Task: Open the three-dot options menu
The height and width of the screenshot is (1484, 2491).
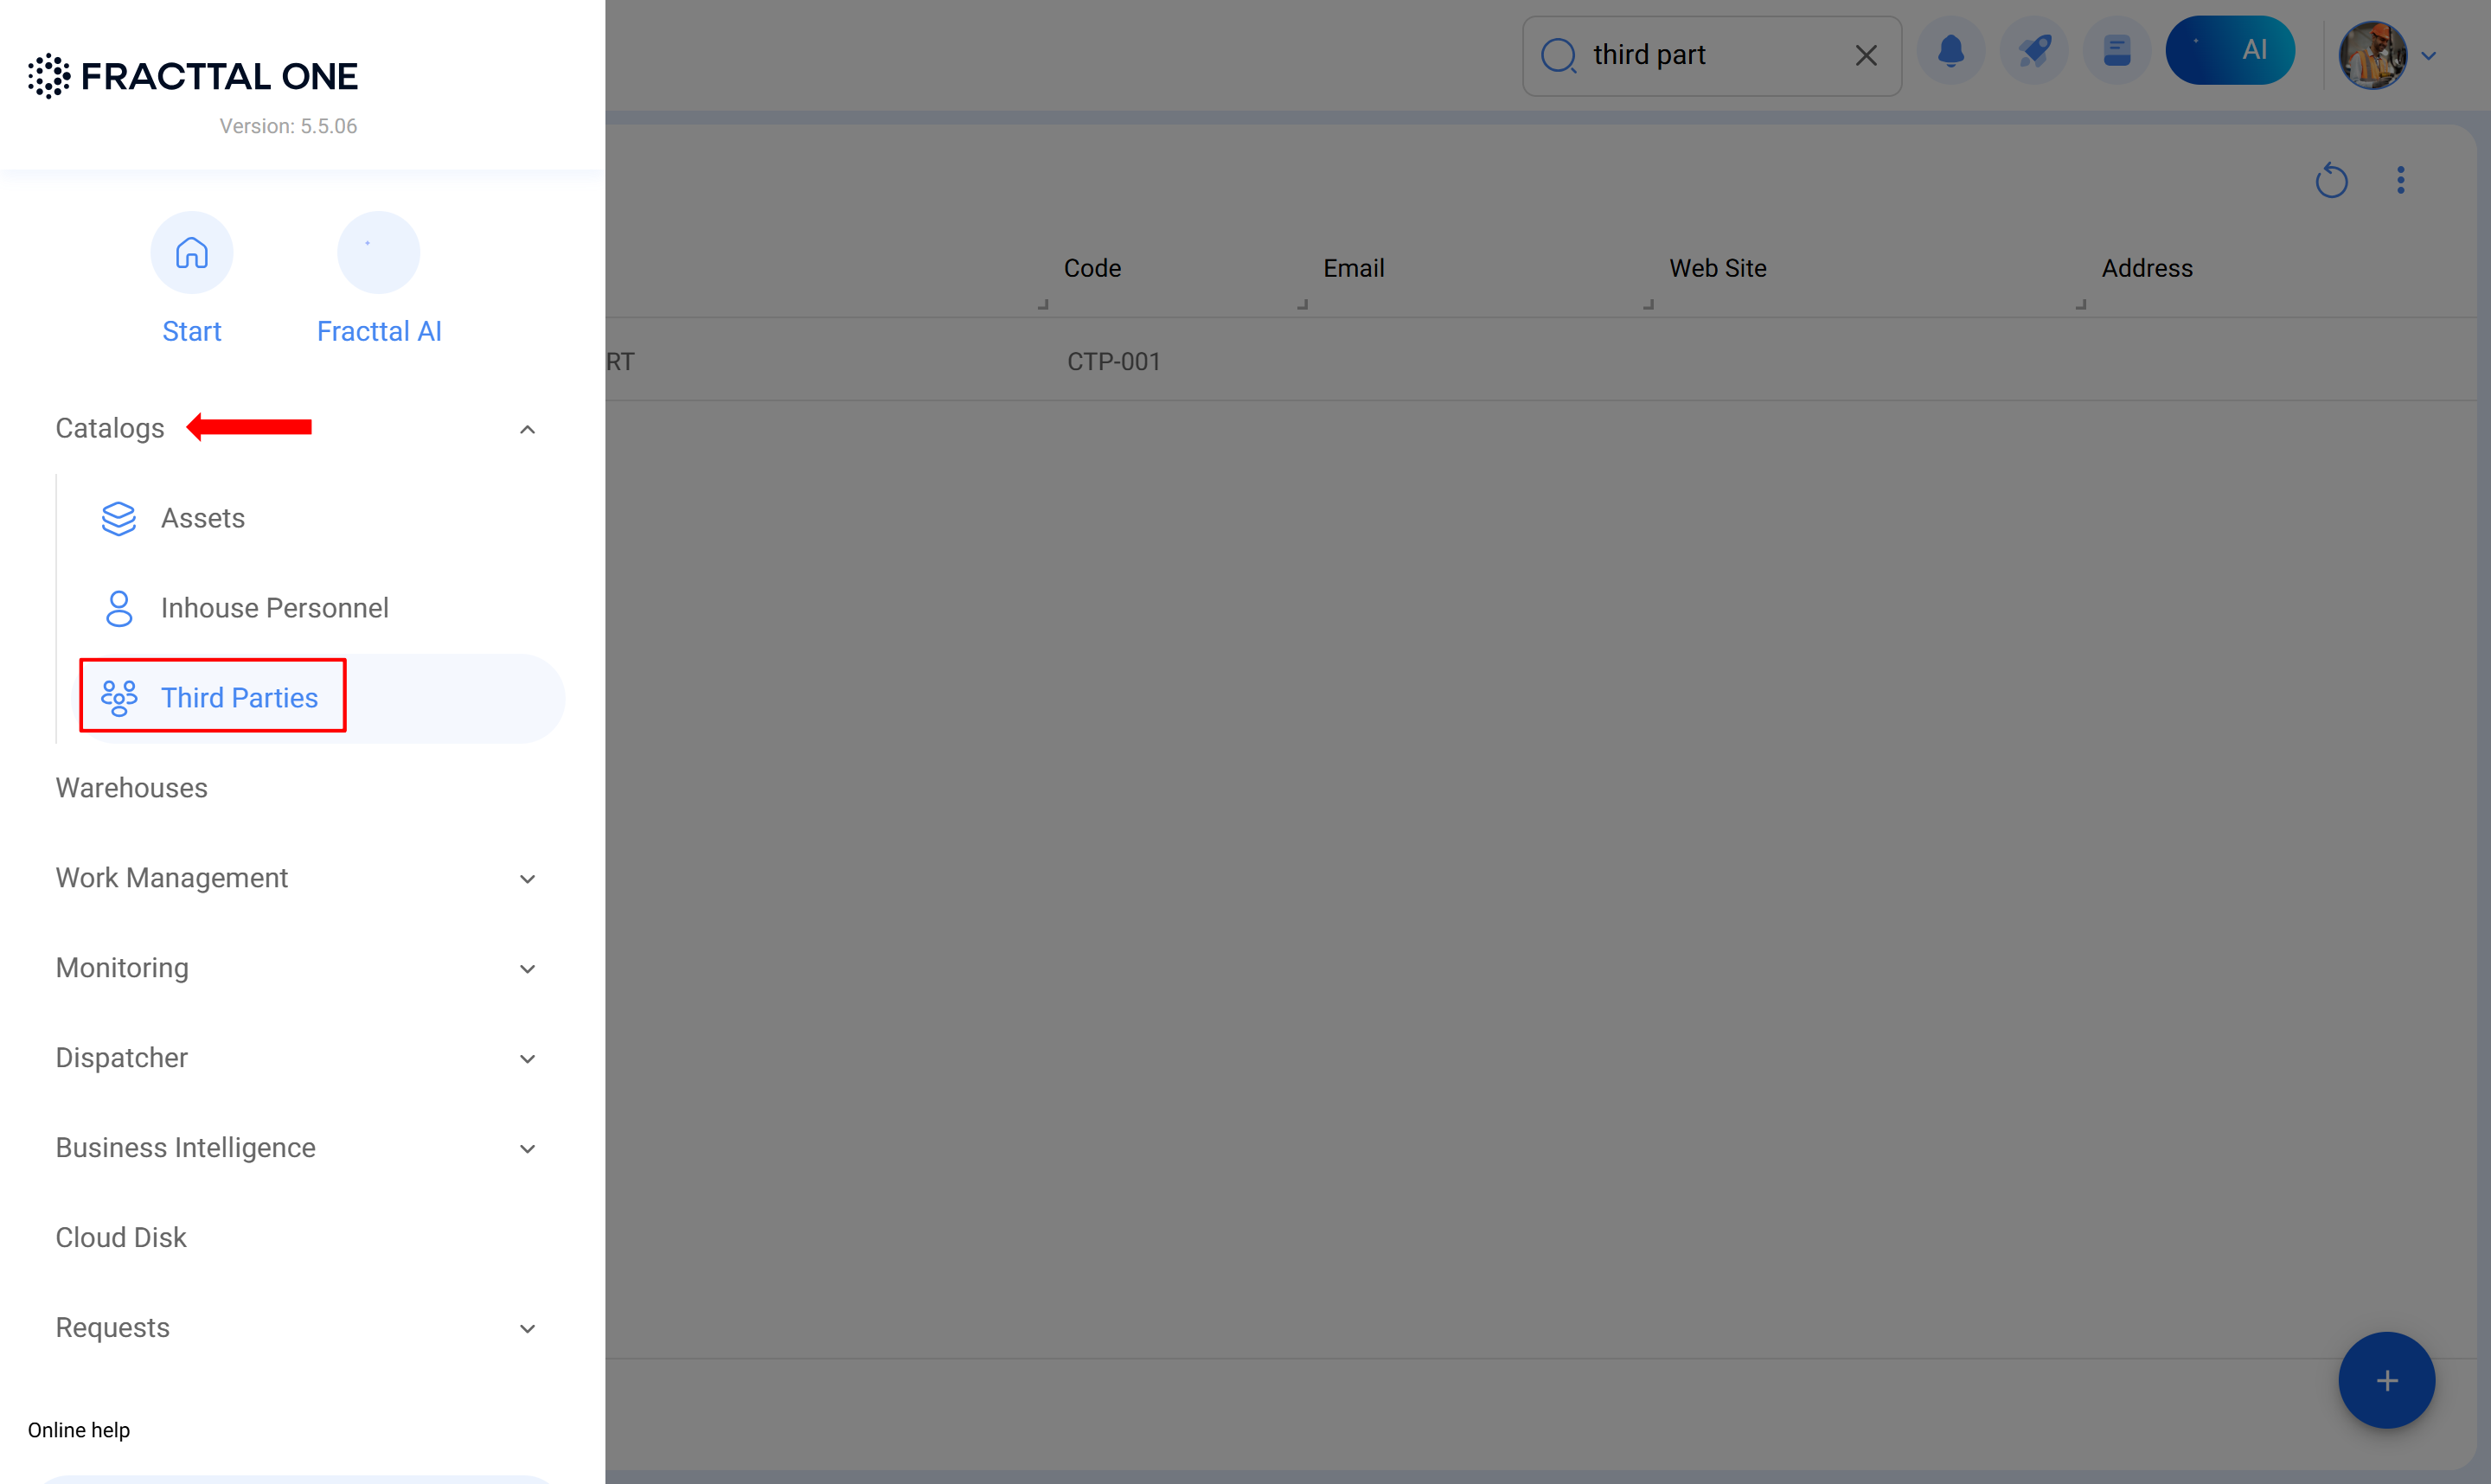Action: point(2400,181)
